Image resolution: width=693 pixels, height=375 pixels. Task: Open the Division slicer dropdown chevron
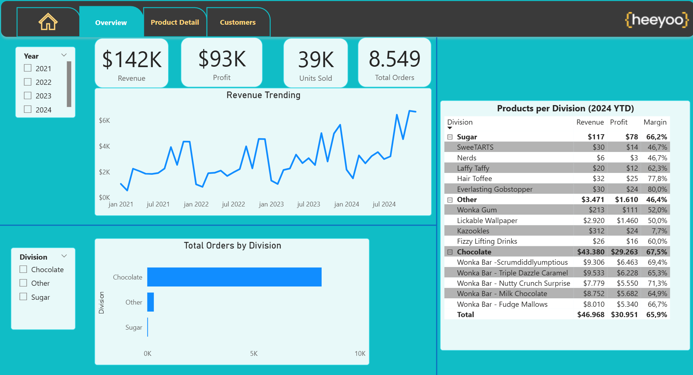click(64, 256)
